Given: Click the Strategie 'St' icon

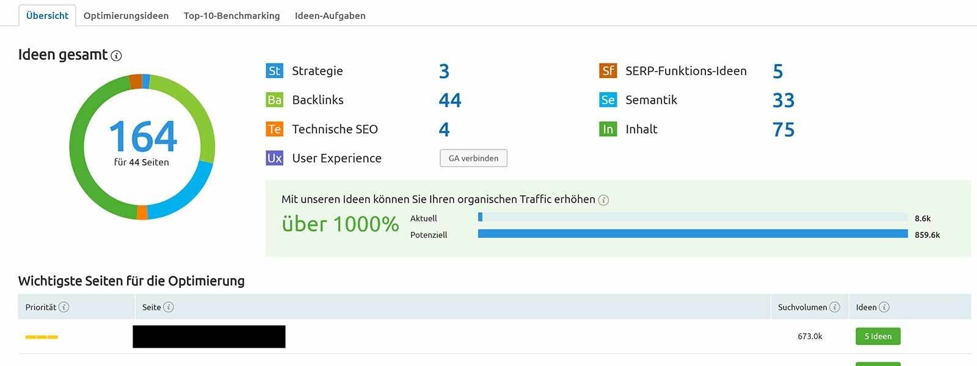Looking at the screenshot, I should pyautogui.click(x=274, y=71).
